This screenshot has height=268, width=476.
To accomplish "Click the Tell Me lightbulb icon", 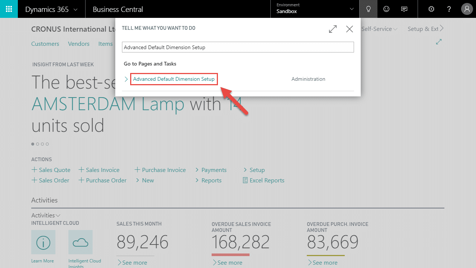I will point(368,9).
